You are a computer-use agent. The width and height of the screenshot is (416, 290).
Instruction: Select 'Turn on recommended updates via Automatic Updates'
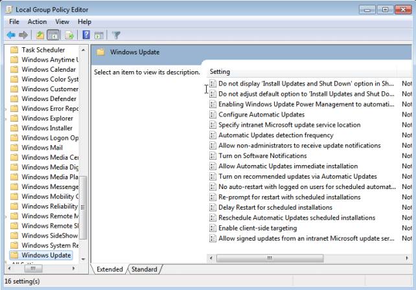[x=297, y=177]
